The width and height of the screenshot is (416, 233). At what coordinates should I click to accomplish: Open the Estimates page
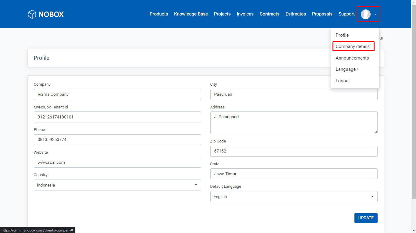pos(295,14)
